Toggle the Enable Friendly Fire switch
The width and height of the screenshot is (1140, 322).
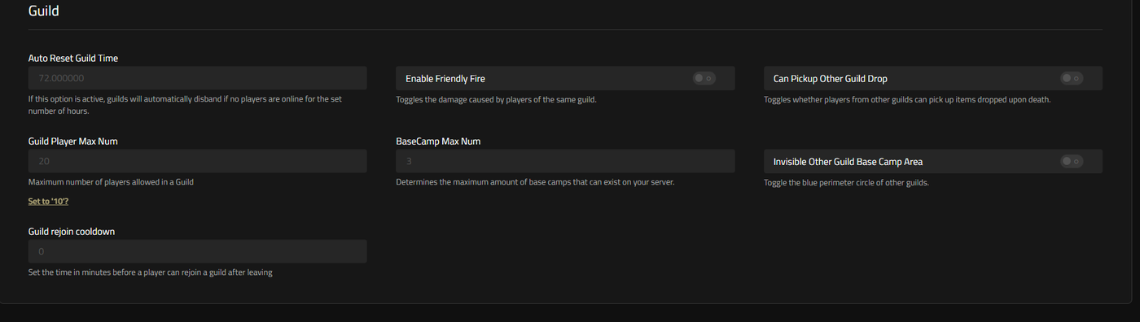pos(704,78)
